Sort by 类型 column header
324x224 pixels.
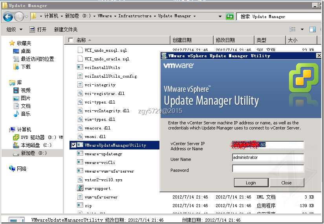pos(270,40)
